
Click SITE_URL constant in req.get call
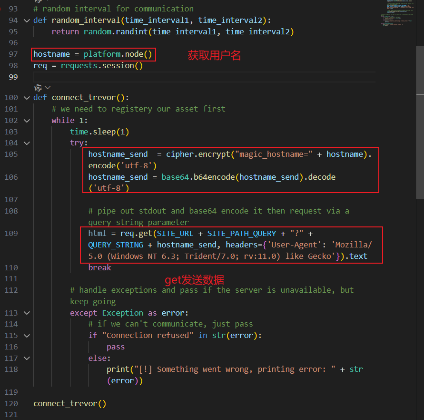pyautogui.click(x=175, y=233)
